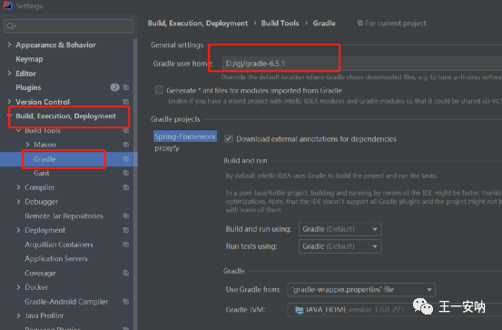The width and height of the screenshot is (502, 330).
Task: Open the Use Gradle from dropdown
Action: (x=361, y=290)
